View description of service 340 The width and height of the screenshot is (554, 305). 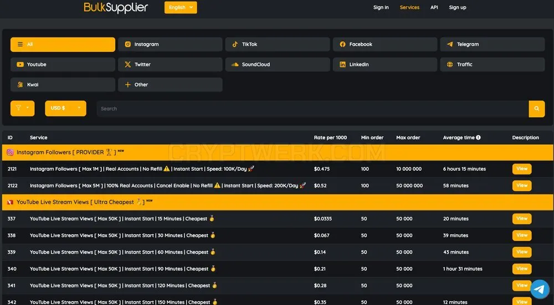click(x=522, y=269)
